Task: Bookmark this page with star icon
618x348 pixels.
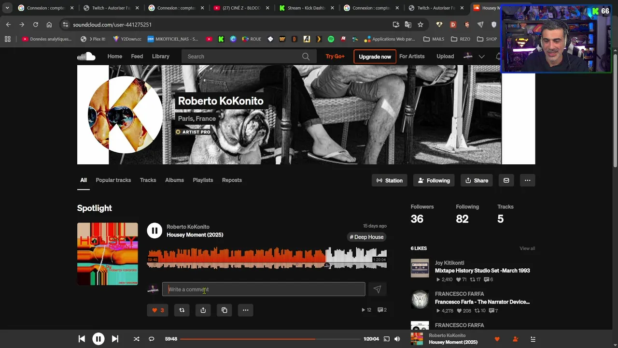Action: pos(421,25)
